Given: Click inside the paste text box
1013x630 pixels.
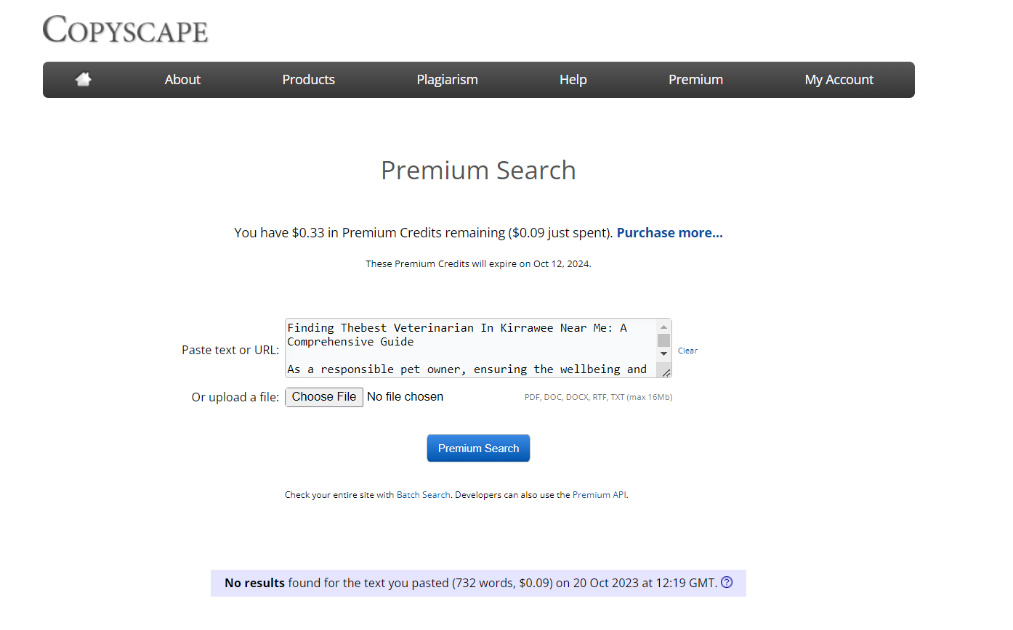Looking at the screenshot, I should click(x=470, y=348).
